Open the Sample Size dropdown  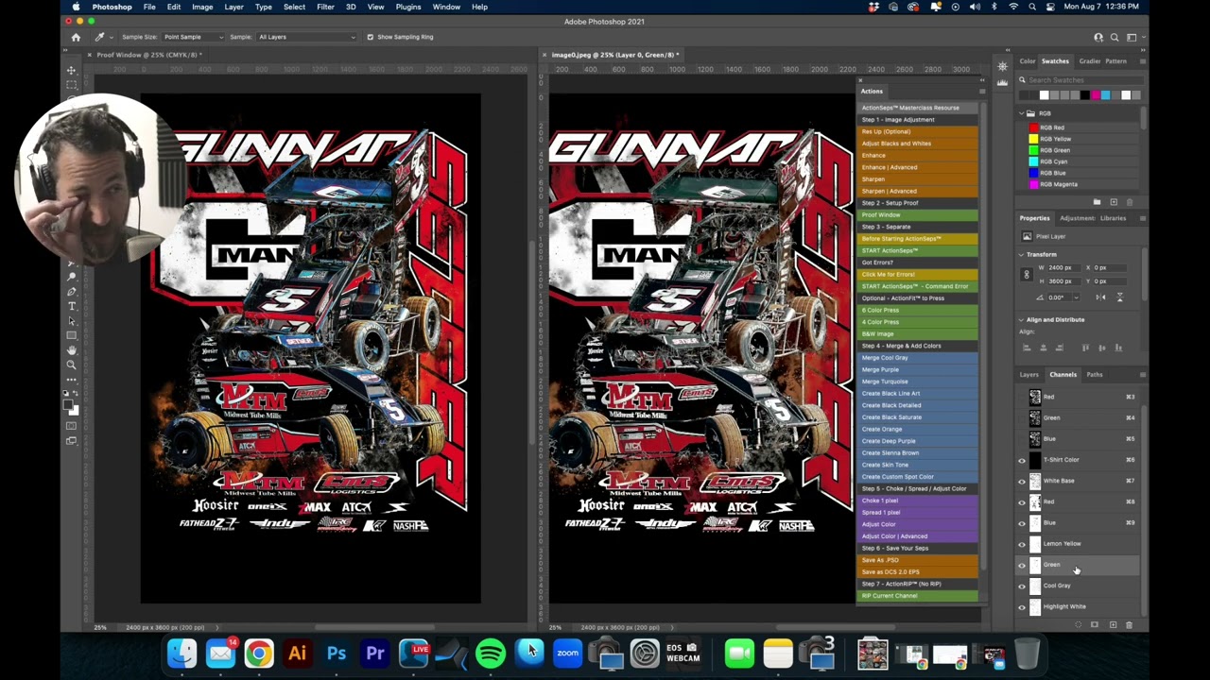point(192,37)
